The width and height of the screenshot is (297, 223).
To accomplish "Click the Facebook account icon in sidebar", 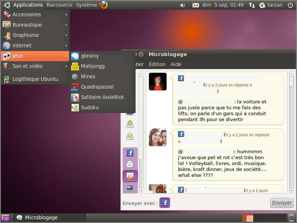I will click(x=130, y=153).
